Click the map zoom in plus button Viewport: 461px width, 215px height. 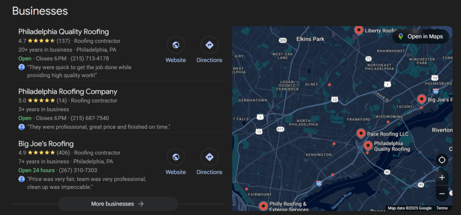click(442, 178)
